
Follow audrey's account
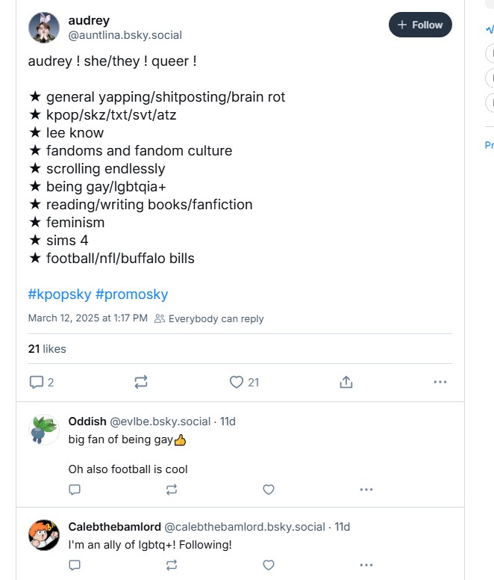tap(420, 25)
